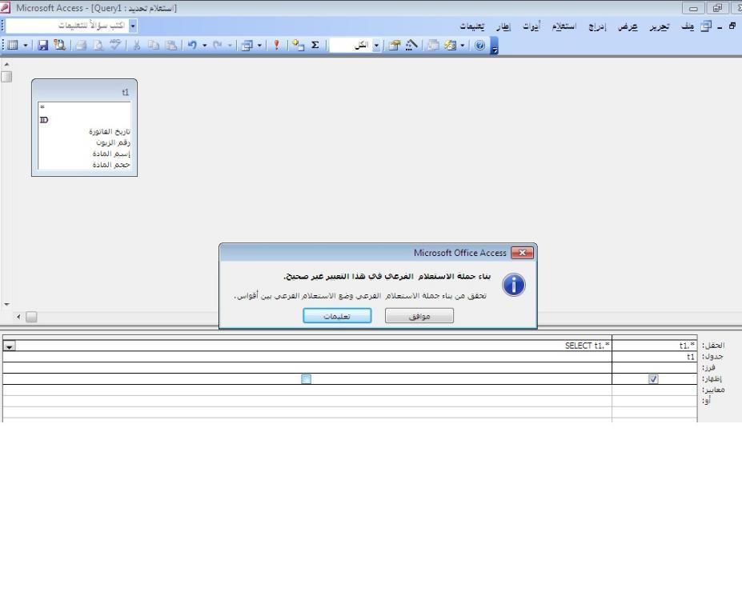The width and height of the screenshot is (742, 600).
Task: Click the Show Table toolbar icon
Action: (x=298, y=45)
